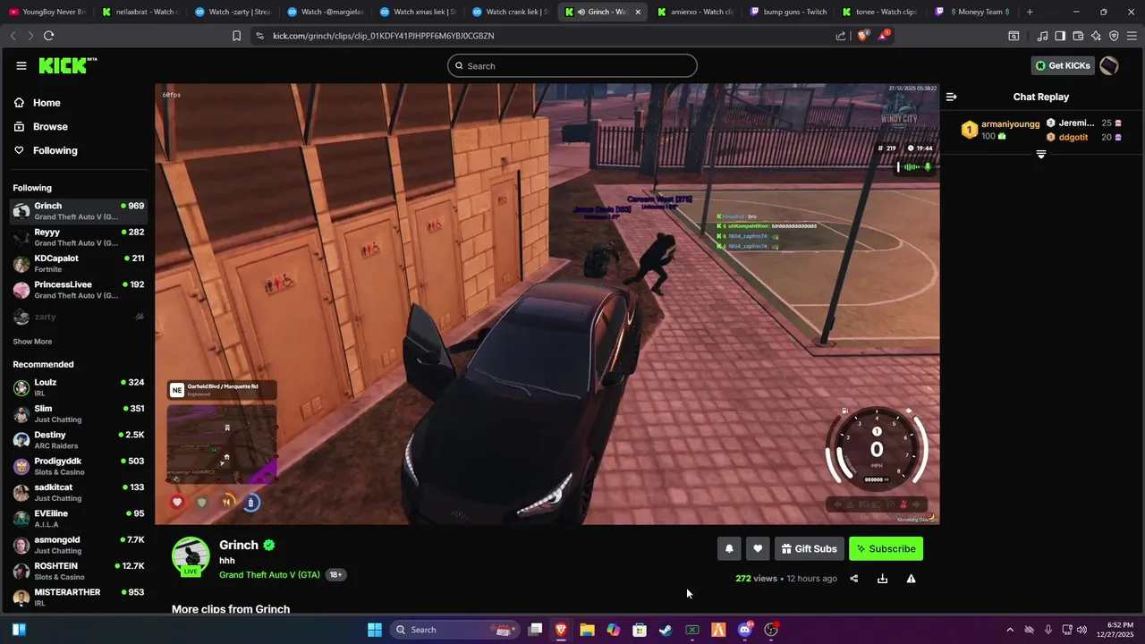Click the clip video player

(547, 304)
